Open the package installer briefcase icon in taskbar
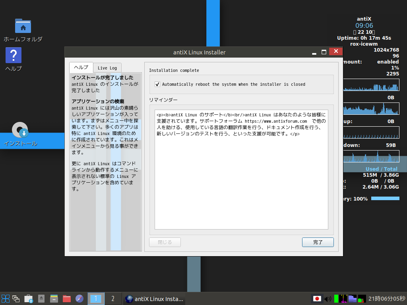407x305 pixels. pyautogui.click(x=29, y=299)
